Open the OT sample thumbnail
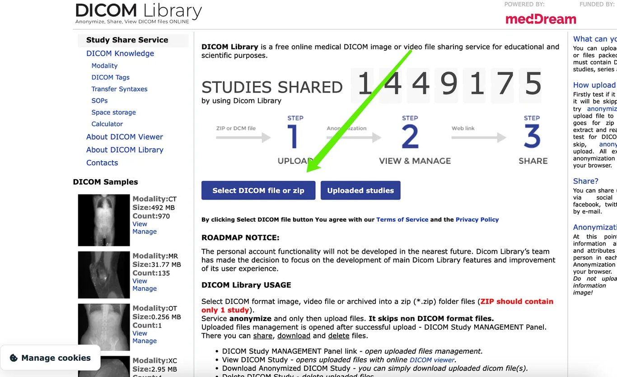 pyautogui.click(x=103, y=327)
